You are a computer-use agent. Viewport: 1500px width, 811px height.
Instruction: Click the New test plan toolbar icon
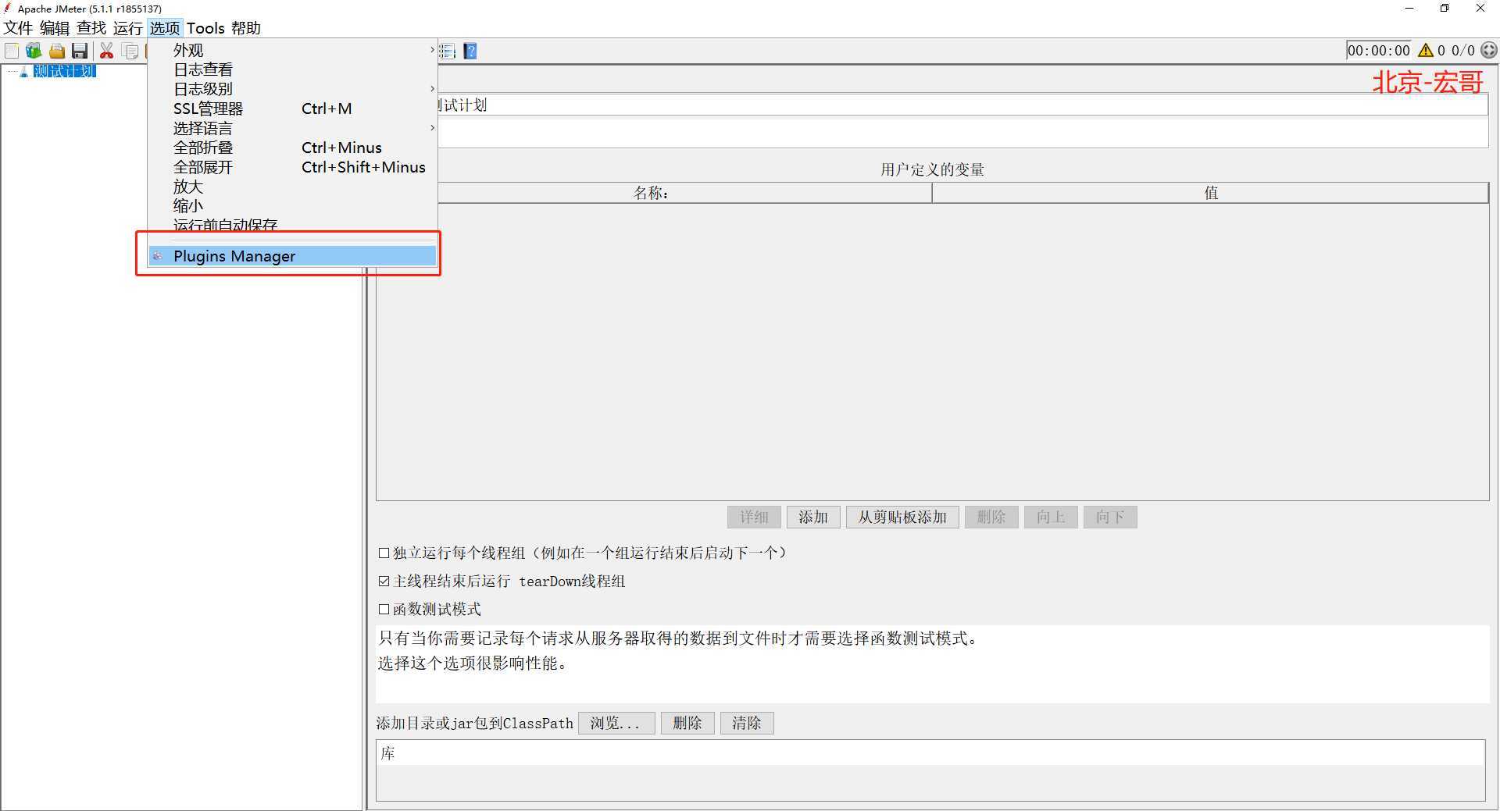click(x=12, y=51)
